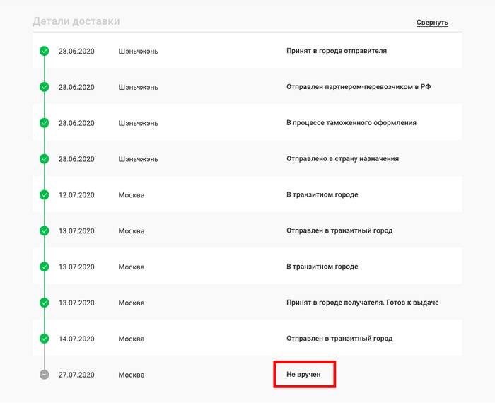Click the check icon for 13.07.2020 "Отправлен в транзитный город"
The height and width of the screenshot is (403, 495).
pos(44,230)
